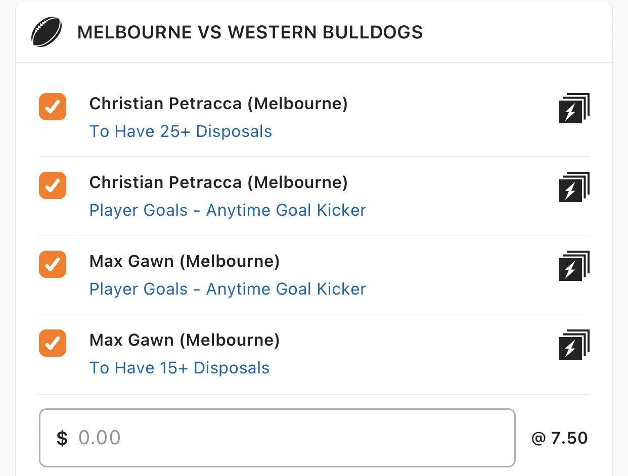Uncheck Petracca's Anytime Goal Kicker checkbox
Viewport: 628px width, 476px height.
(x=53, y=185)
